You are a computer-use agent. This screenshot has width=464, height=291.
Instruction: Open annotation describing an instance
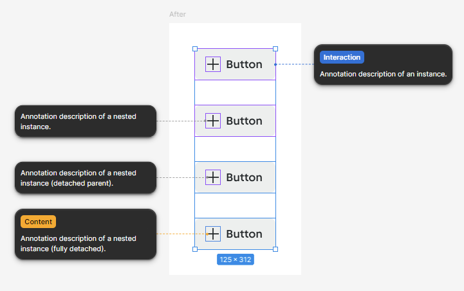[383, 65]
